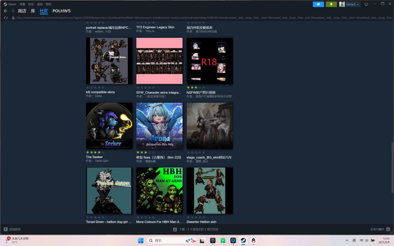Open 'The Seeker' workshop item link
The width and height of the screenshot is (394, 246).
coord(94,157)
